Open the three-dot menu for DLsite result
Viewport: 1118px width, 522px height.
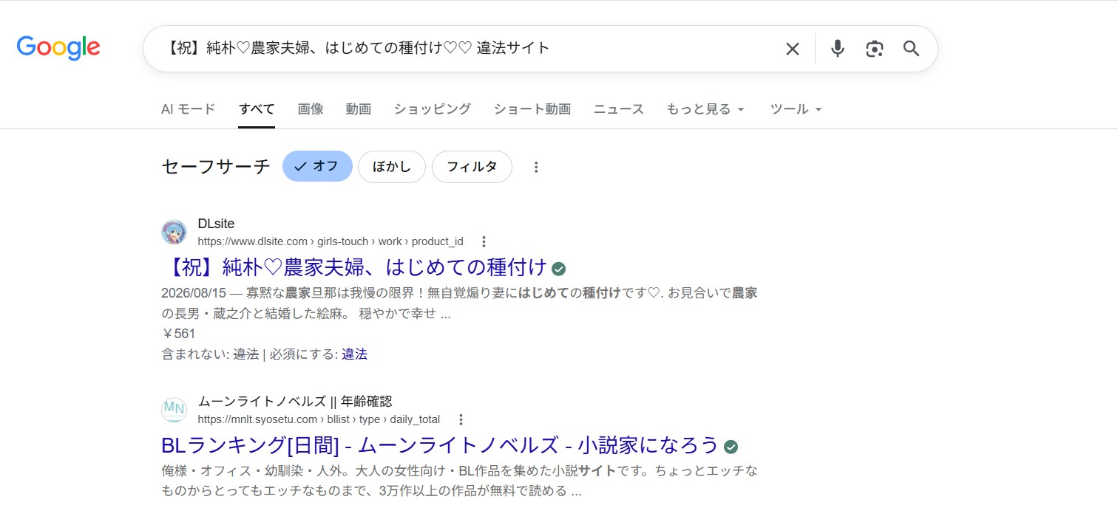tap(484, 241)
